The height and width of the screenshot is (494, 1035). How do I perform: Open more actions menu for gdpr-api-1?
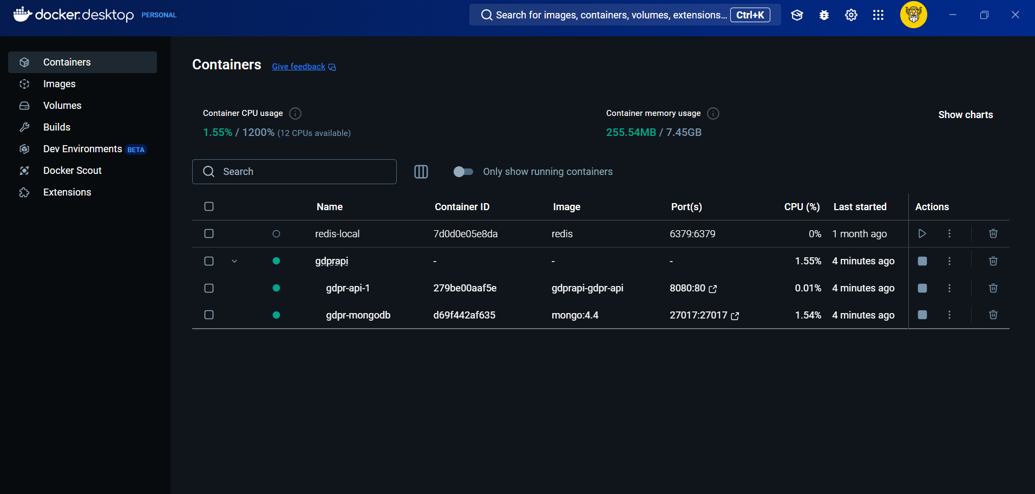click(x=949, y=288)
